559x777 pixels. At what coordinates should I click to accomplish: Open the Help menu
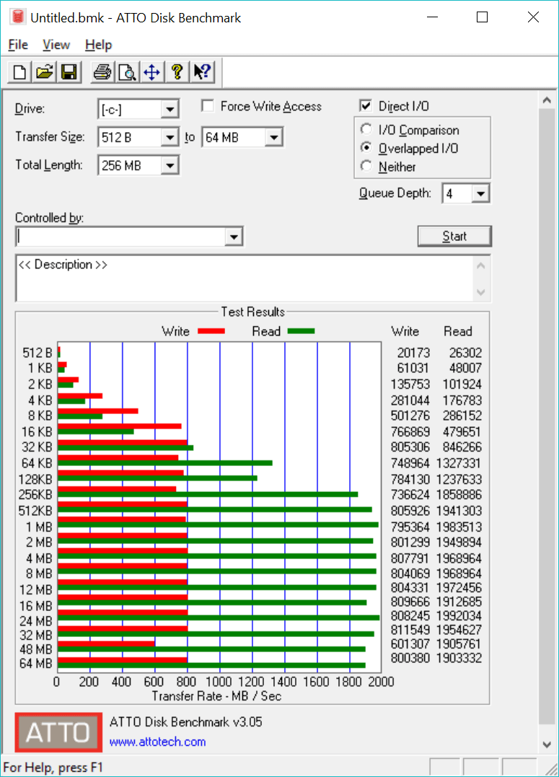99,45
